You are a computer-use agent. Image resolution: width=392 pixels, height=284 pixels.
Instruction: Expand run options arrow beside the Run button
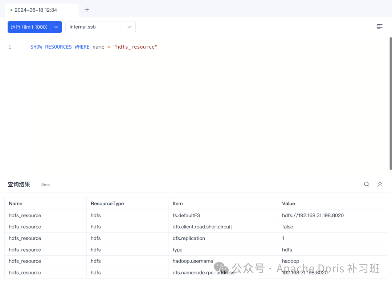coord(56,27)
